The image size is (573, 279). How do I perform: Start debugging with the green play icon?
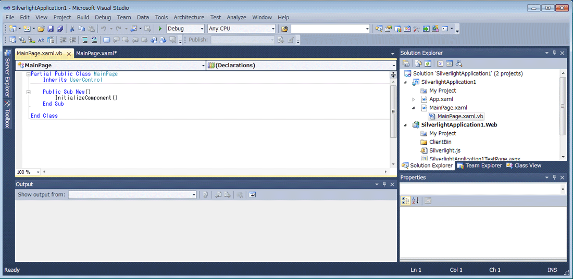pos(160,29)
